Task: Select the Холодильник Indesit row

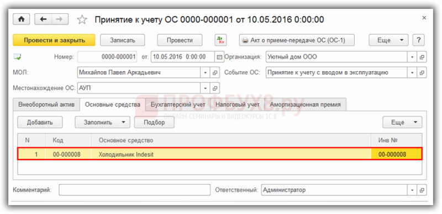Action: 219,154
